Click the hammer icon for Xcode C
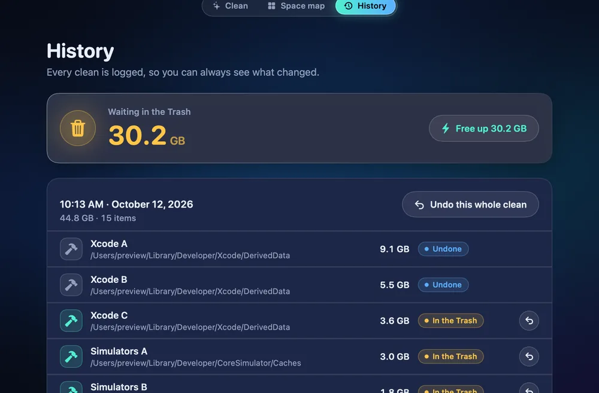 (x=71, y=321)
